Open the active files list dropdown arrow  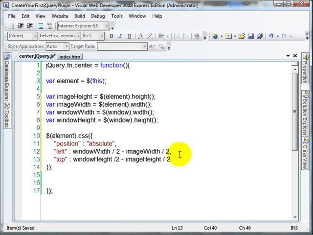click(288, 56)
